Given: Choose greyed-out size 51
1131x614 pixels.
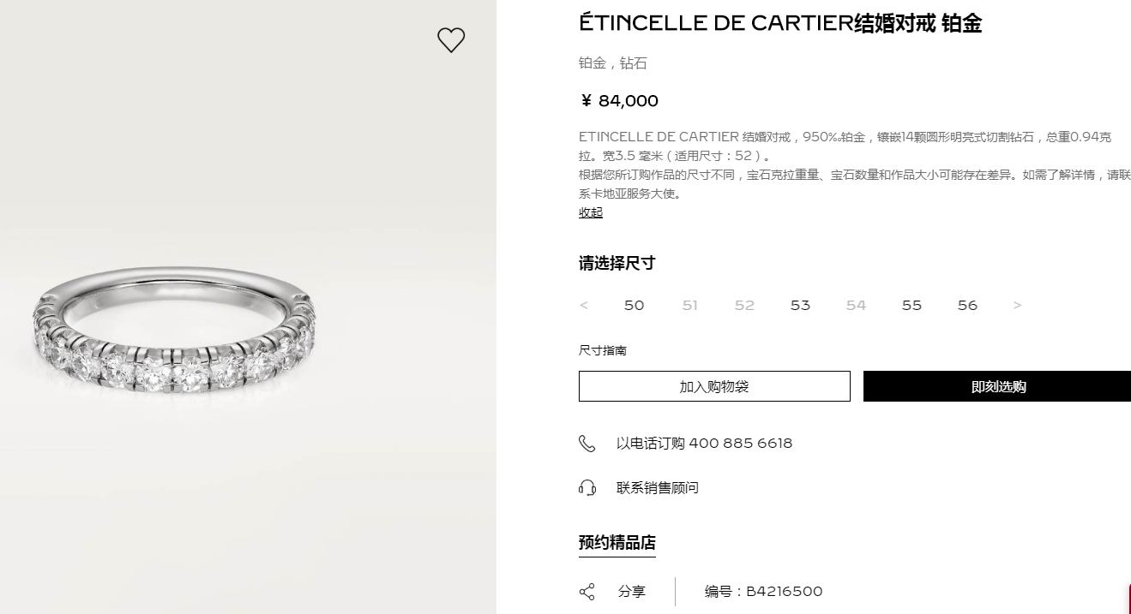Looking at the screenshot, I should click(x=690, y=306).
